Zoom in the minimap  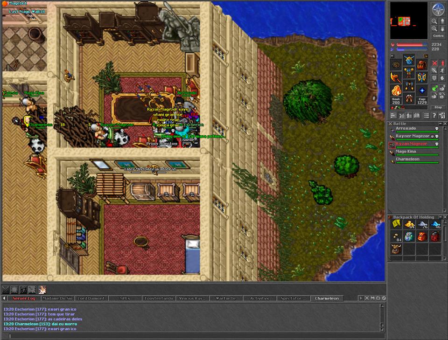coord(434,28)
